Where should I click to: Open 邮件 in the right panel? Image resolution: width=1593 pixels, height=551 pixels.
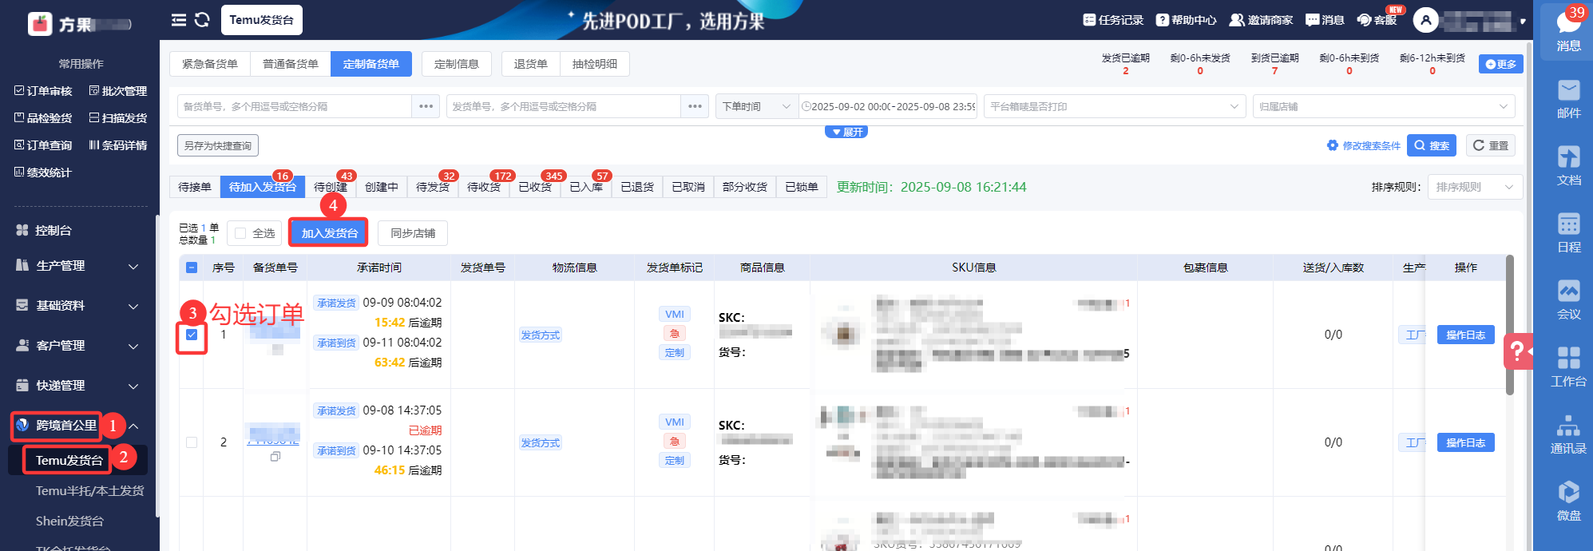1568,99
